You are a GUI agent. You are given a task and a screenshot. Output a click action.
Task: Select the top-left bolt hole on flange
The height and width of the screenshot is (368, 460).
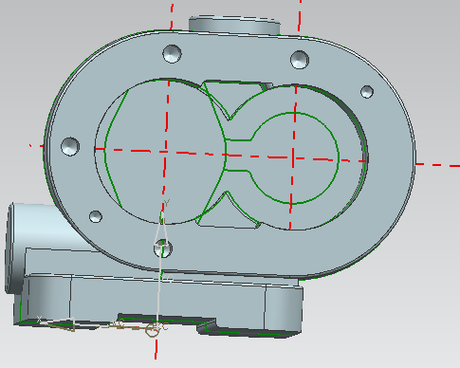[172, 54]
